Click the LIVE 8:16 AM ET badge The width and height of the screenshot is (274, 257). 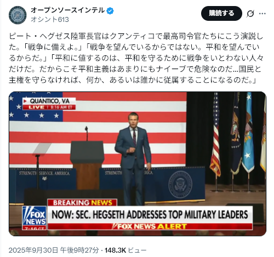49,107
